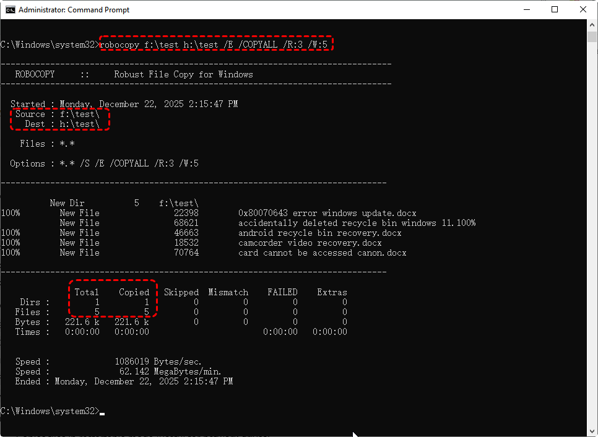Viewport: 598px width, 437px height.
Task: Click the 'Copied' column header
Action: click(134, 292)
